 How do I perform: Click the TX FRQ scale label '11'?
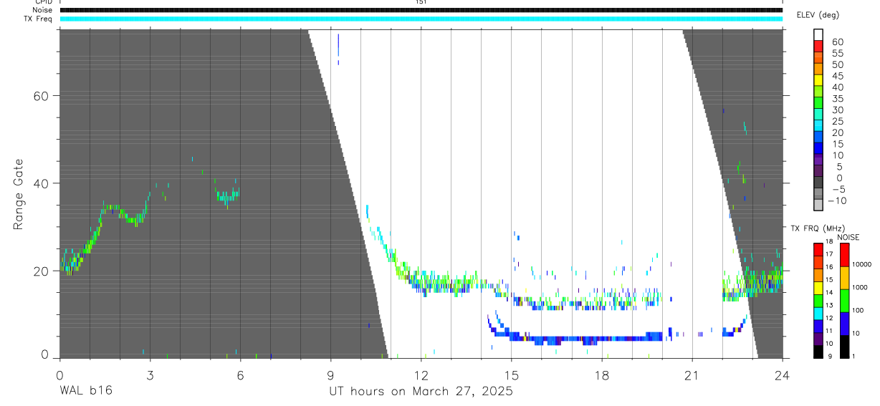[829, 331]
